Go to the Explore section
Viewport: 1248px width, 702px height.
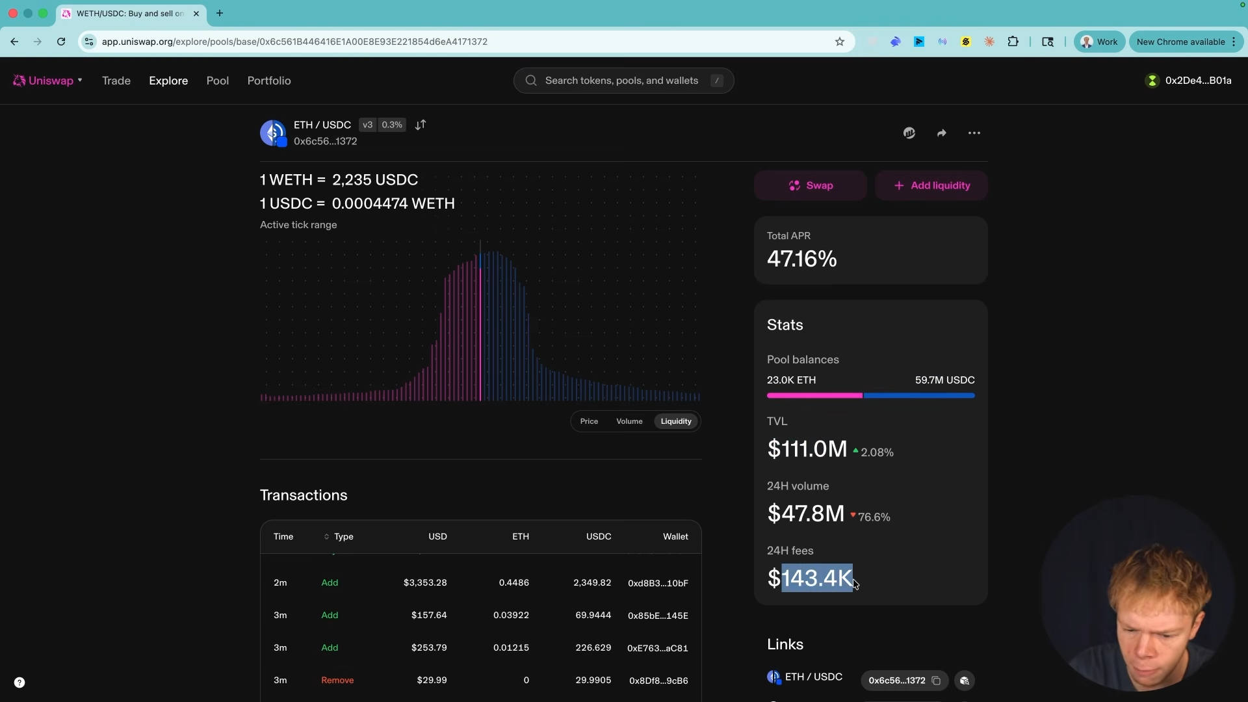tap(168, 81)
